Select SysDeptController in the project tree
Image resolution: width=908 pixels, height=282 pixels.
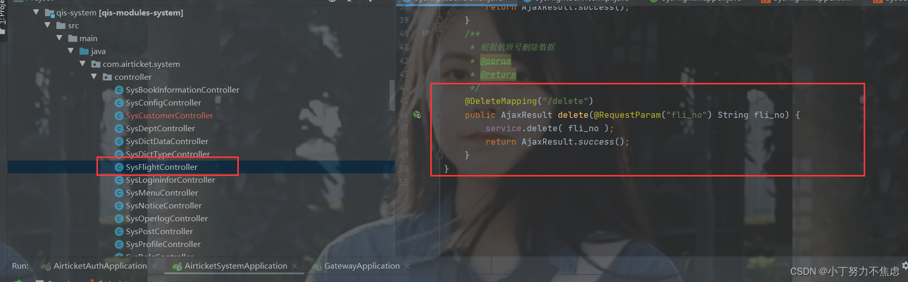(160, 128)
